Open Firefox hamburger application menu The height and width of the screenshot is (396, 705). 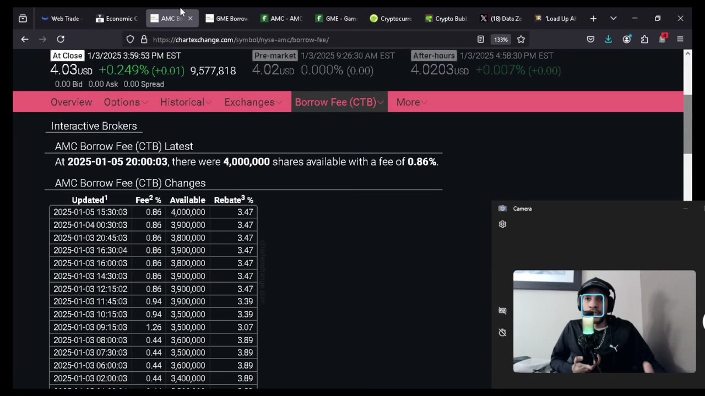pos(680,40)
